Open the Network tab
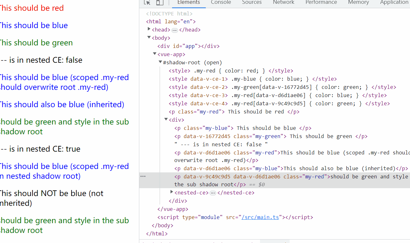The image size is (410, 243). [x=283, y=3]
